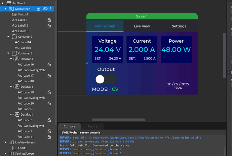Click the DataTab3 component icon

[17, 59]
